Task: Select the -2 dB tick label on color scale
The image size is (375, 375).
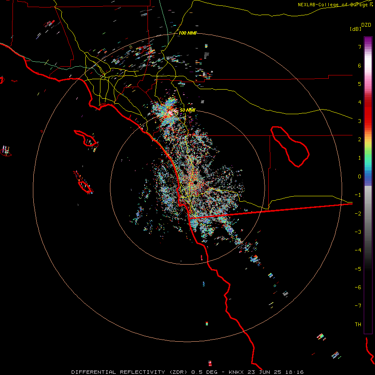Action: 358,214
